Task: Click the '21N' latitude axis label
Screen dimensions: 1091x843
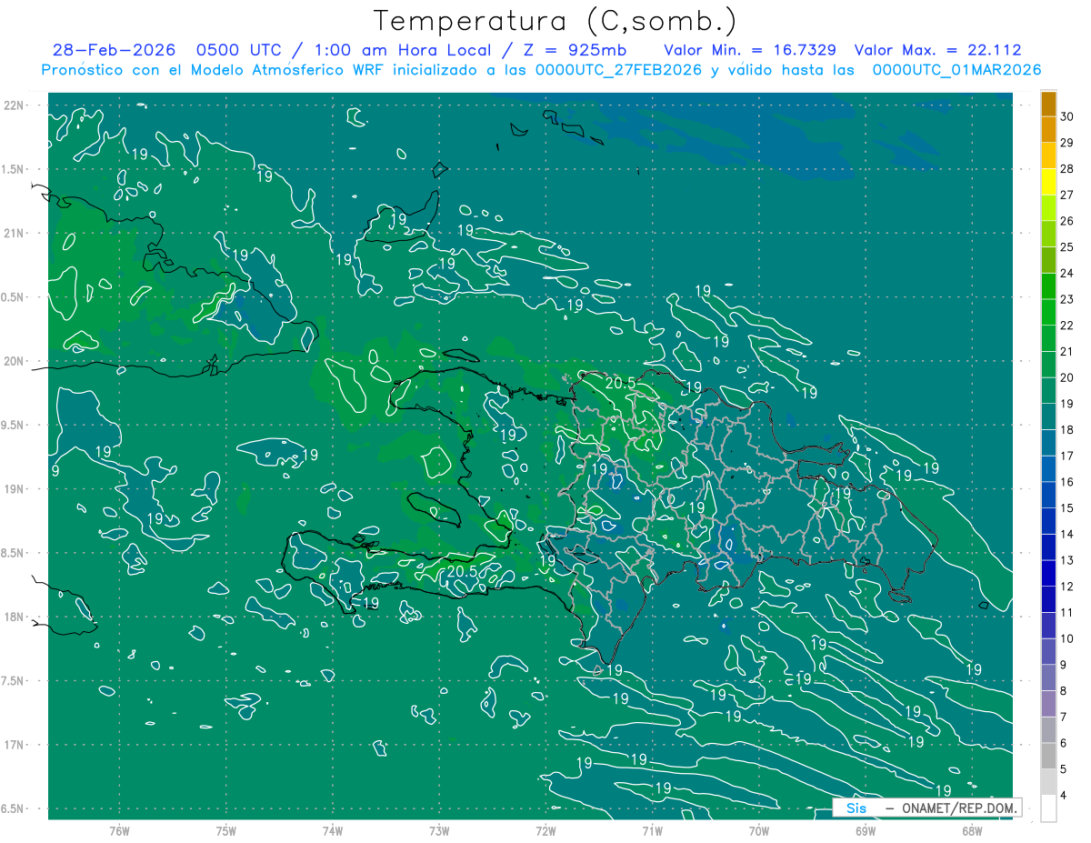Action: tap(15, 233)
